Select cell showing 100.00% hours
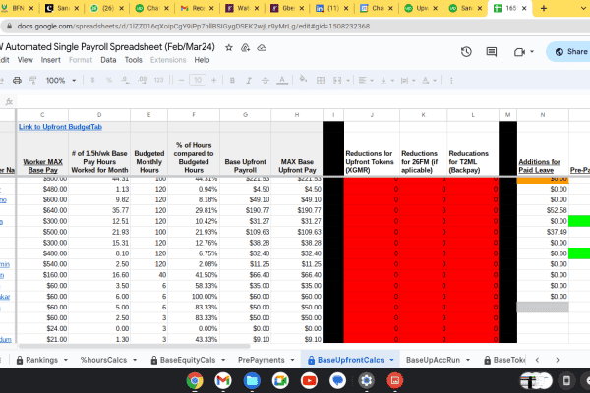 click(194, 297)
